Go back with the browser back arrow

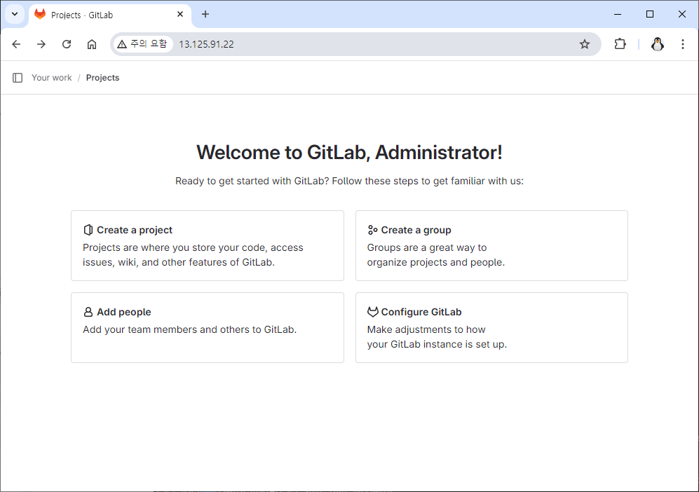pyautogui.click(x=17, y=44)
